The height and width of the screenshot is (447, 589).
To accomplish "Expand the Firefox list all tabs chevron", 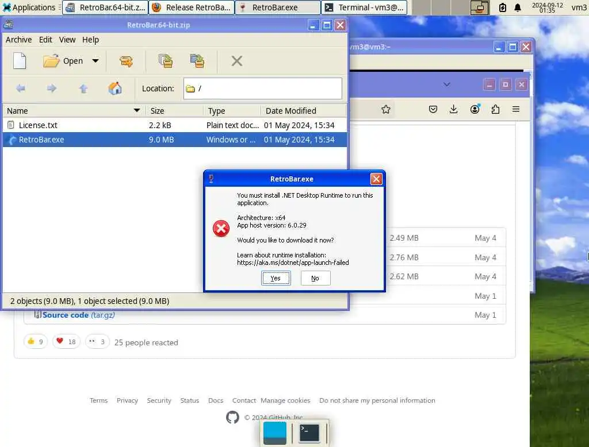I will coord(446,84).
